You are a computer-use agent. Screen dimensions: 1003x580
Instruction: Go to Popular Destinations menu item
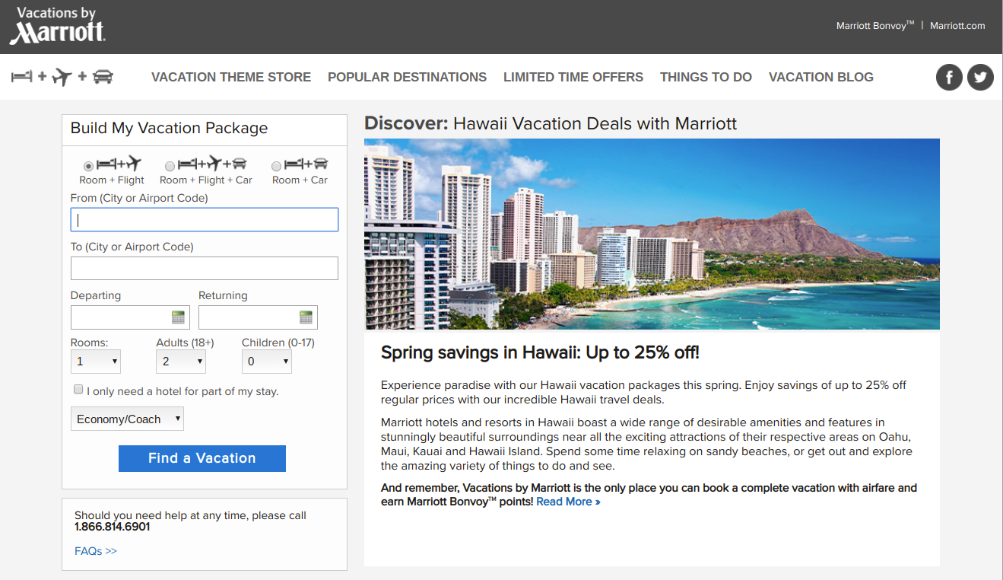click(407, 77)
